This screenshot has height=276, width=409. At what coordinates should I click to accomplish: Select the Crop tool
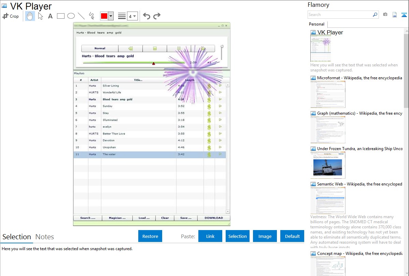pyautogui.click(x=11, y=16)
